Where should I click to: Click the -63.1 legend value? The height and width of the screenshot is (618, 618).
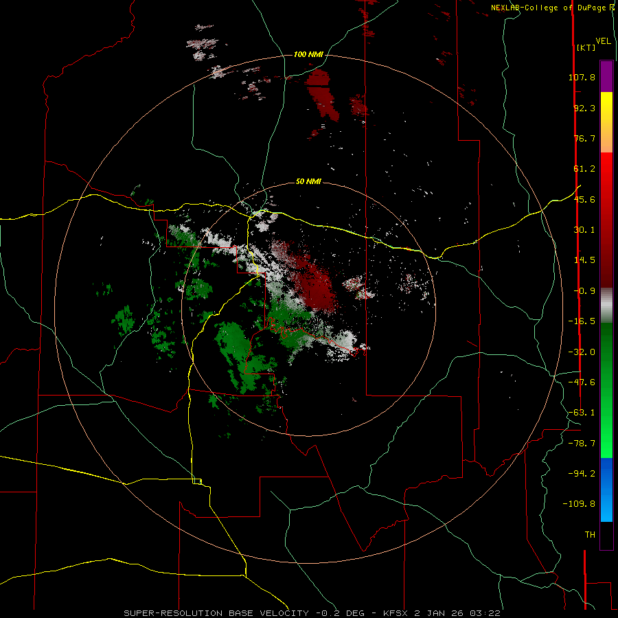pyautogui.click(x=582, y=413)
